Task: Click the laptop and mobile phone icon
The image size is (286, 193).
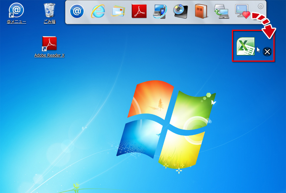Action: (x=160, y=11)
